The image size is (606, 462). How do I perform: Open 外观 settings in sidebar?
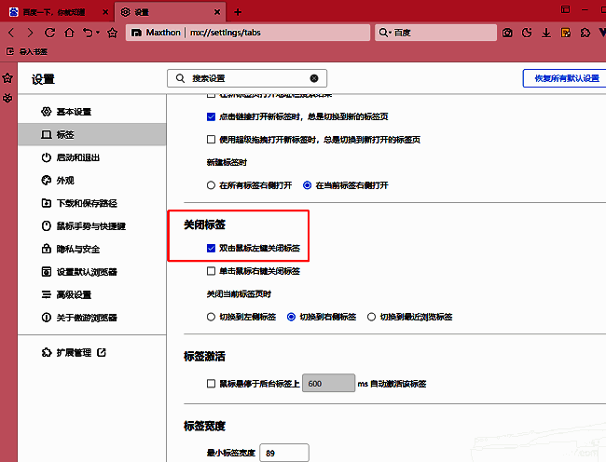(x=64, y=181)
